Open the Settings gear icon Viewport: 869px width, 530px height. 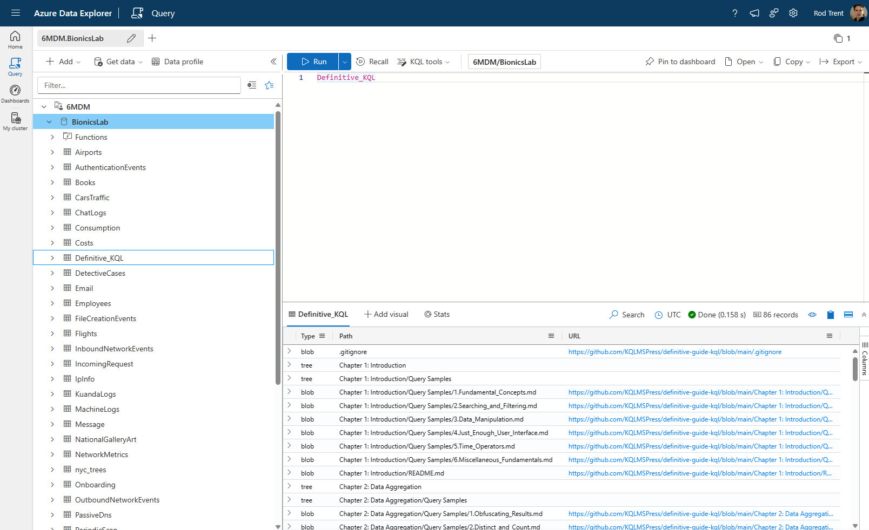(x=793, y=13)
